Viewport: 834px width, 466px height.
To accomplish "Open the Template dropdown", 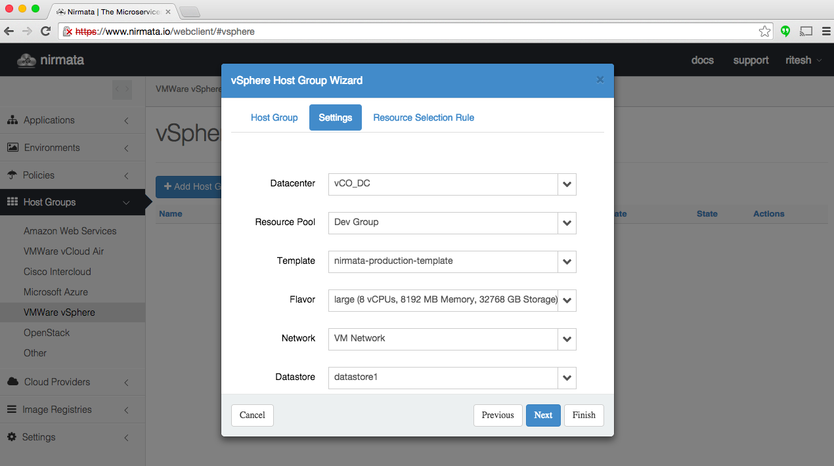I will (x=567, y=262).
